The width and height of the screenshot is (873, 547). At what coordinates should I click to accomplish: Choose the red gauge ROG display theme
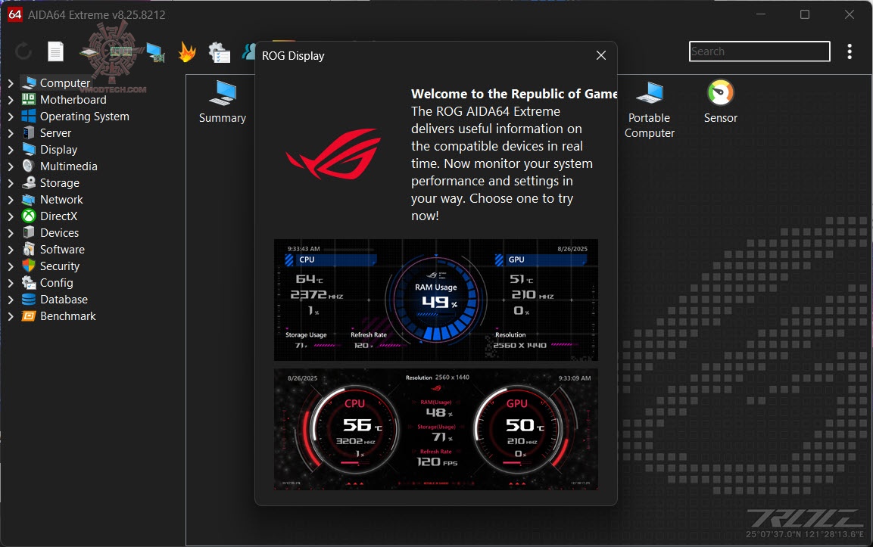[436, 429]
